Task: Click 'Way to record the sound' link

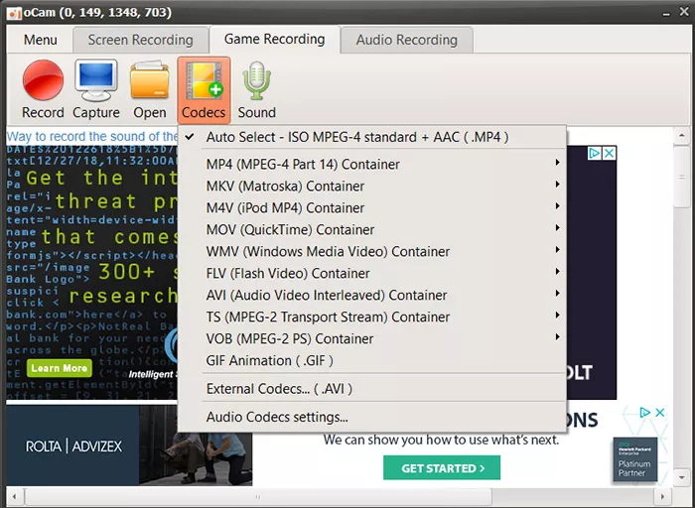Action: 92,136
